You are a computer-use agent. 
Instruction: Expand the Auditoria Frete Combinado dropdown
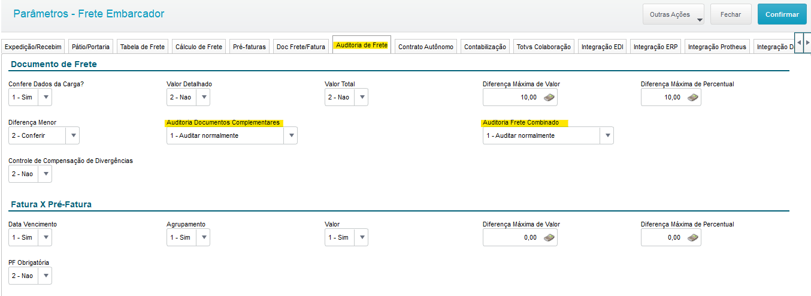click(x=607, y=135)
